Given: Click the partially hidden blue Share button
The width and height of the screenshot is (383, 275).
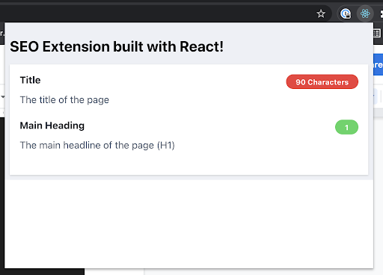Looking at the screenshot, I should pos(378,64).
